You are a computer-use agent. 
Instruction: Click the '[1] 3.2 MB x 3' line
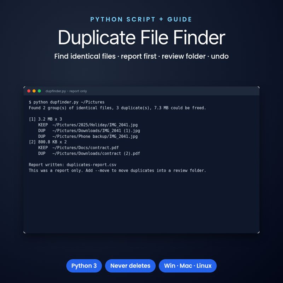45,119
